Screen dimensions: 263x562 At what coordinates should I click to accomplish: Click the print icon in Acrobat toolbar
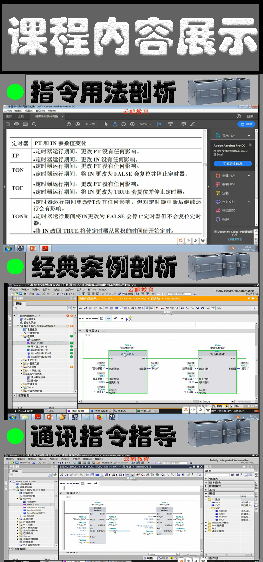(x=16, y=124)
